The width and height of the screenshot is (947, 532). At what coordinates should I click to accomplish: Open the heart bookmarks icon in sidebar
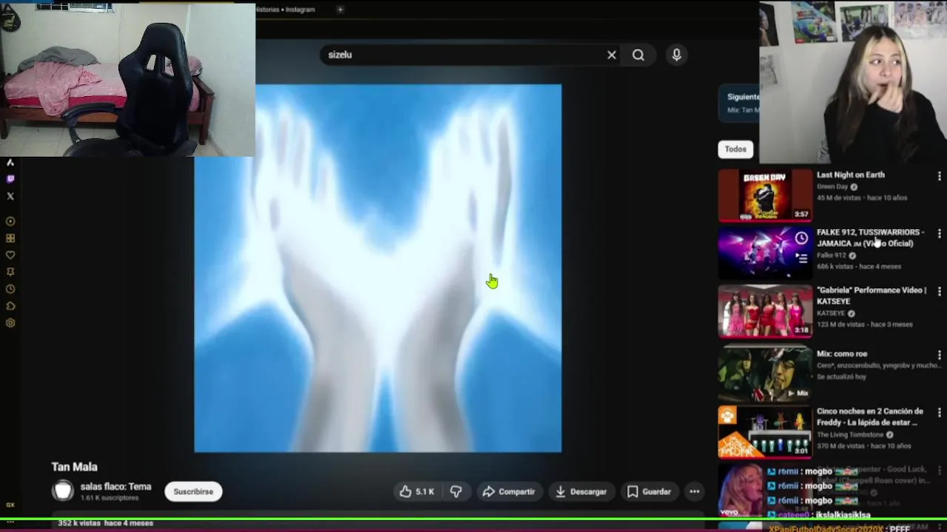pyautogui.click(x=10, y=255)
